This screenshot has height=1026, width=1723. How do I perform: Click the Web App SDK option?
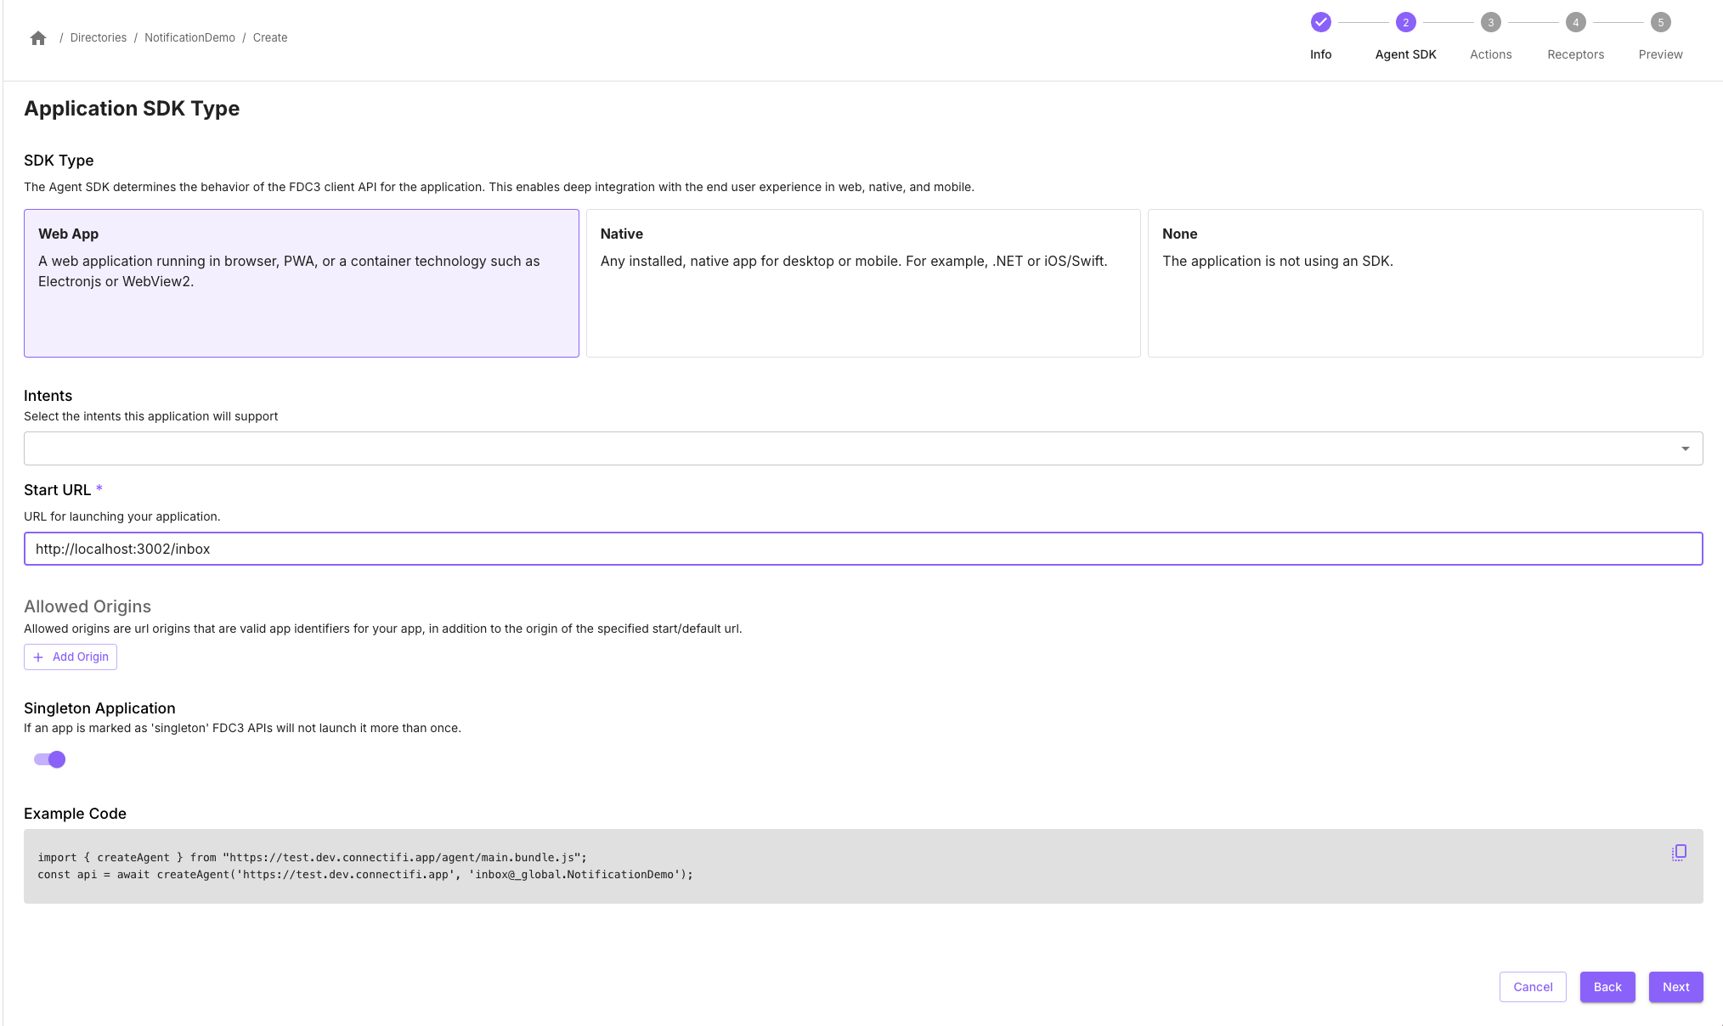pyautogui.click(x=302, y=284)
